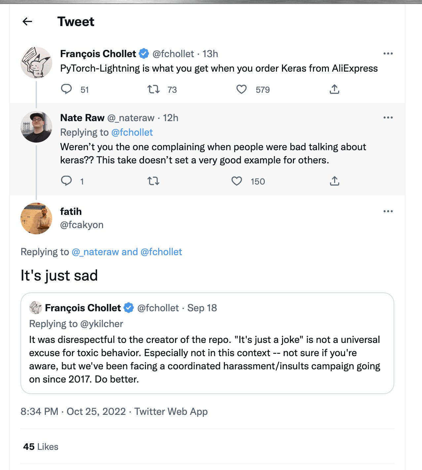Viewport: 422px width, 470px height.
Task: Share Nate Raw's reply tweet
Action: (x=334, y=181)
